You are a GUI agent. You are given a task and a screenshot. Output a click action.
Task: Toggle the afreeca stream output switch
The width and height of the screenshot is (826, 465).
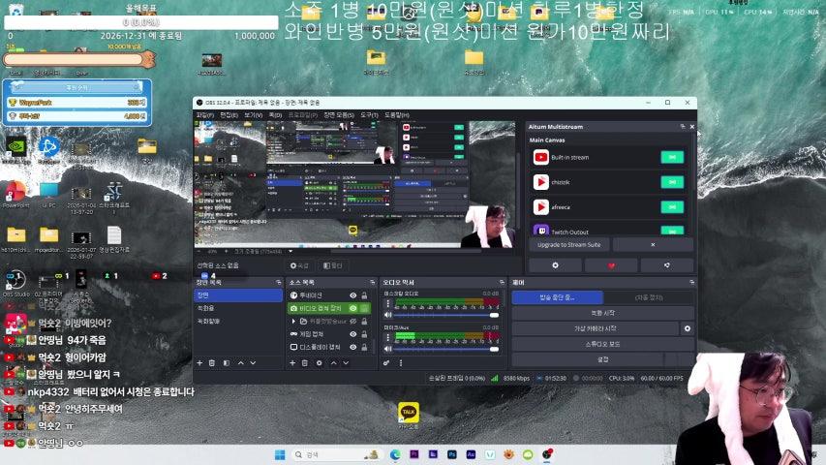672,206
